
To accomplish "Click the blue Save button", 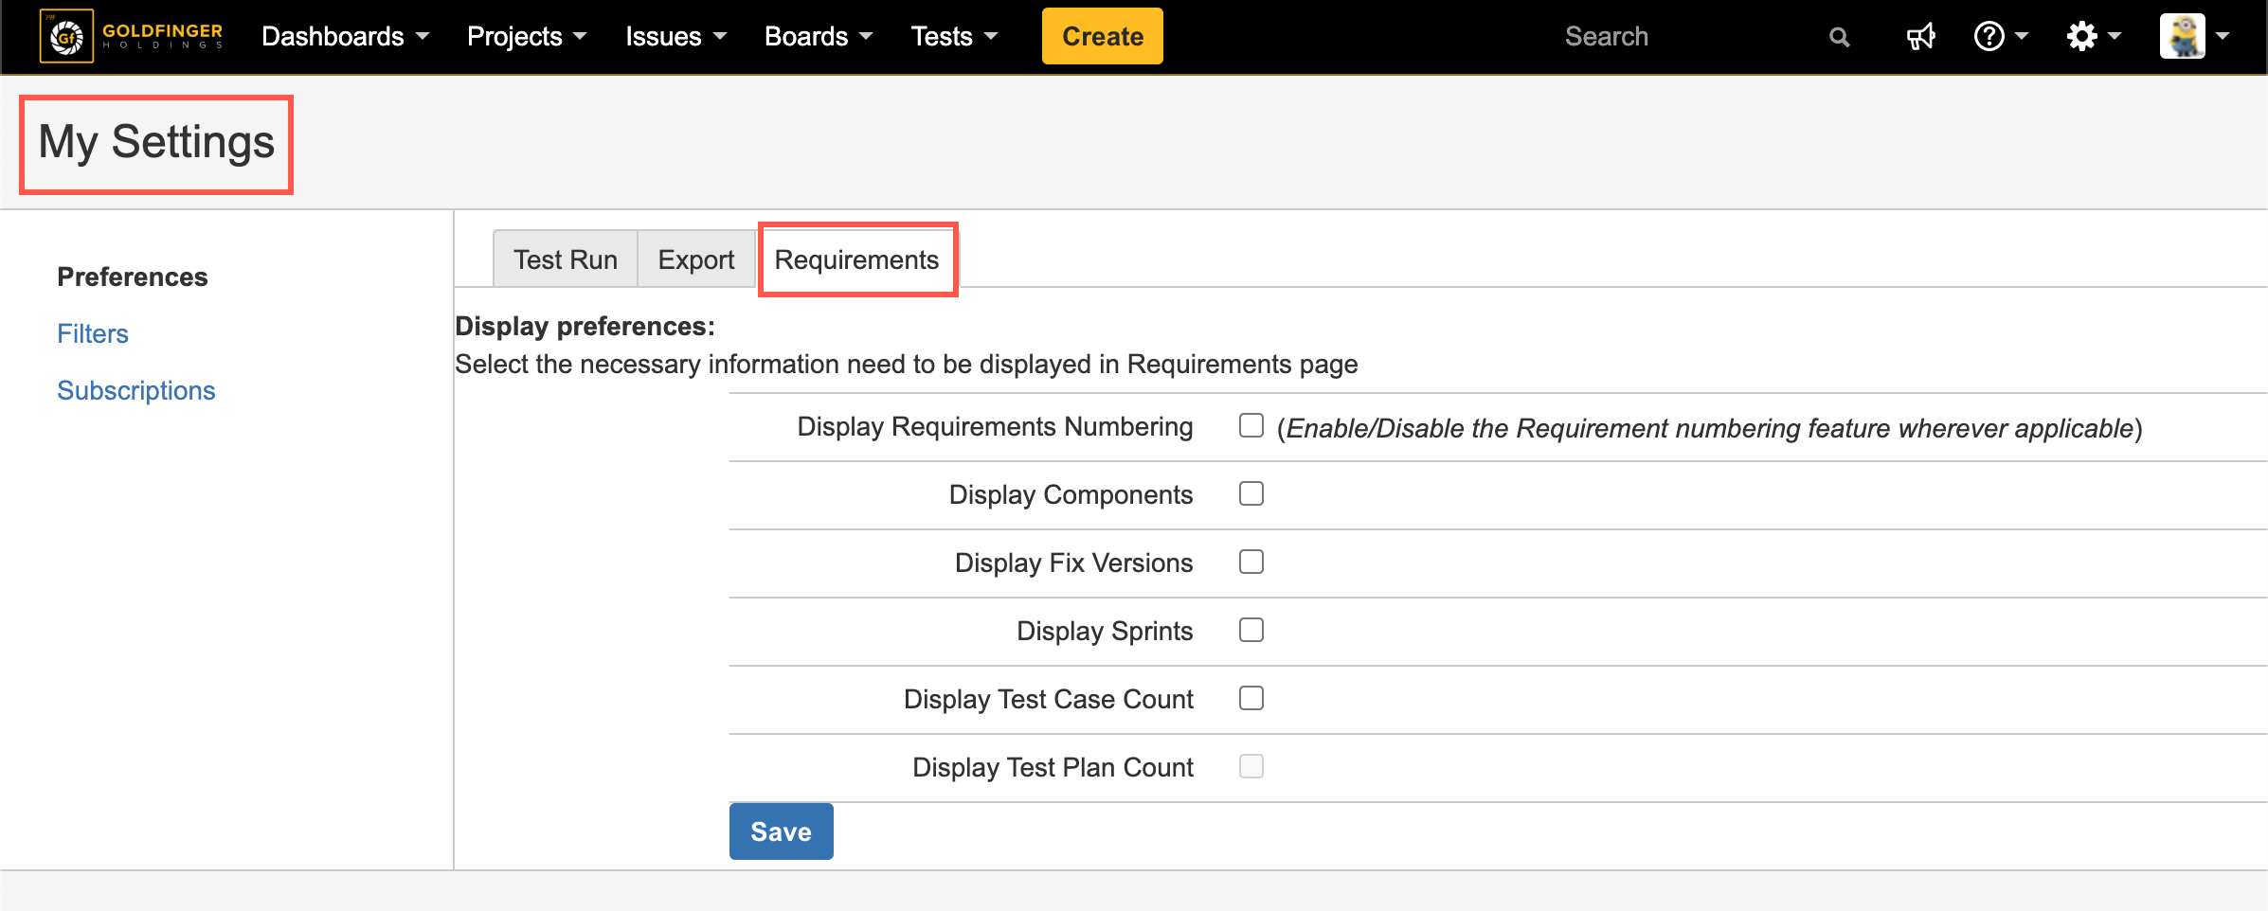I will pyautogui.click(x=781, y=831).
